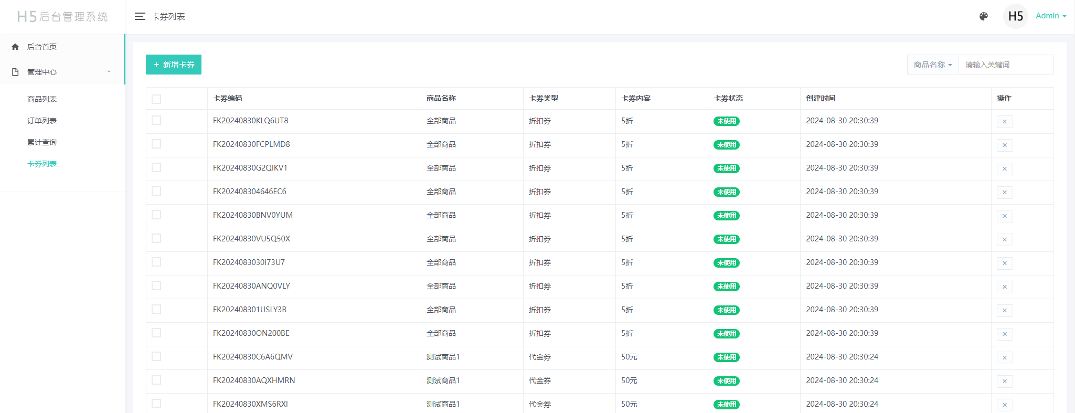Open the 商品名称 search filter dropdown
1075x413 pixels.
933,65
